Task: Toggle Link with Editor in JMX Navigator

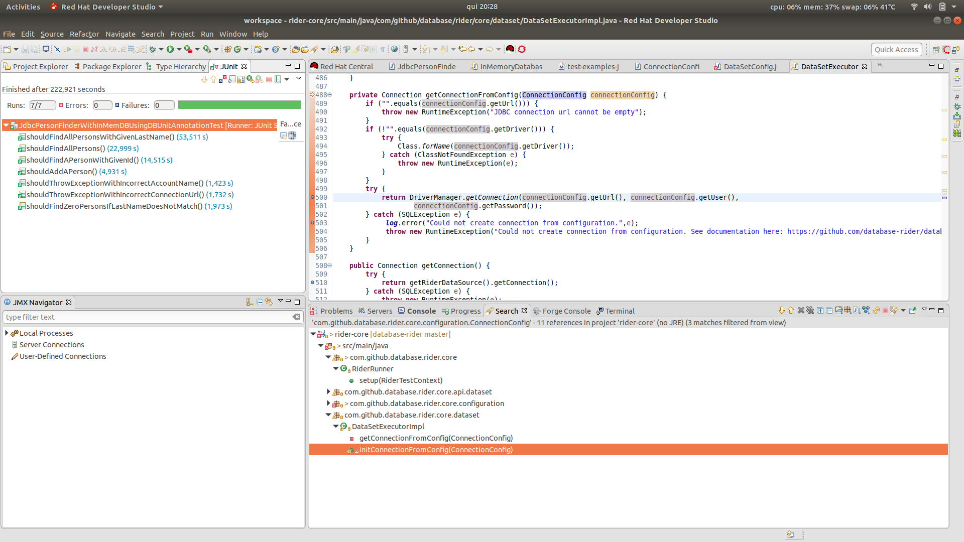Action: [269, 302]
